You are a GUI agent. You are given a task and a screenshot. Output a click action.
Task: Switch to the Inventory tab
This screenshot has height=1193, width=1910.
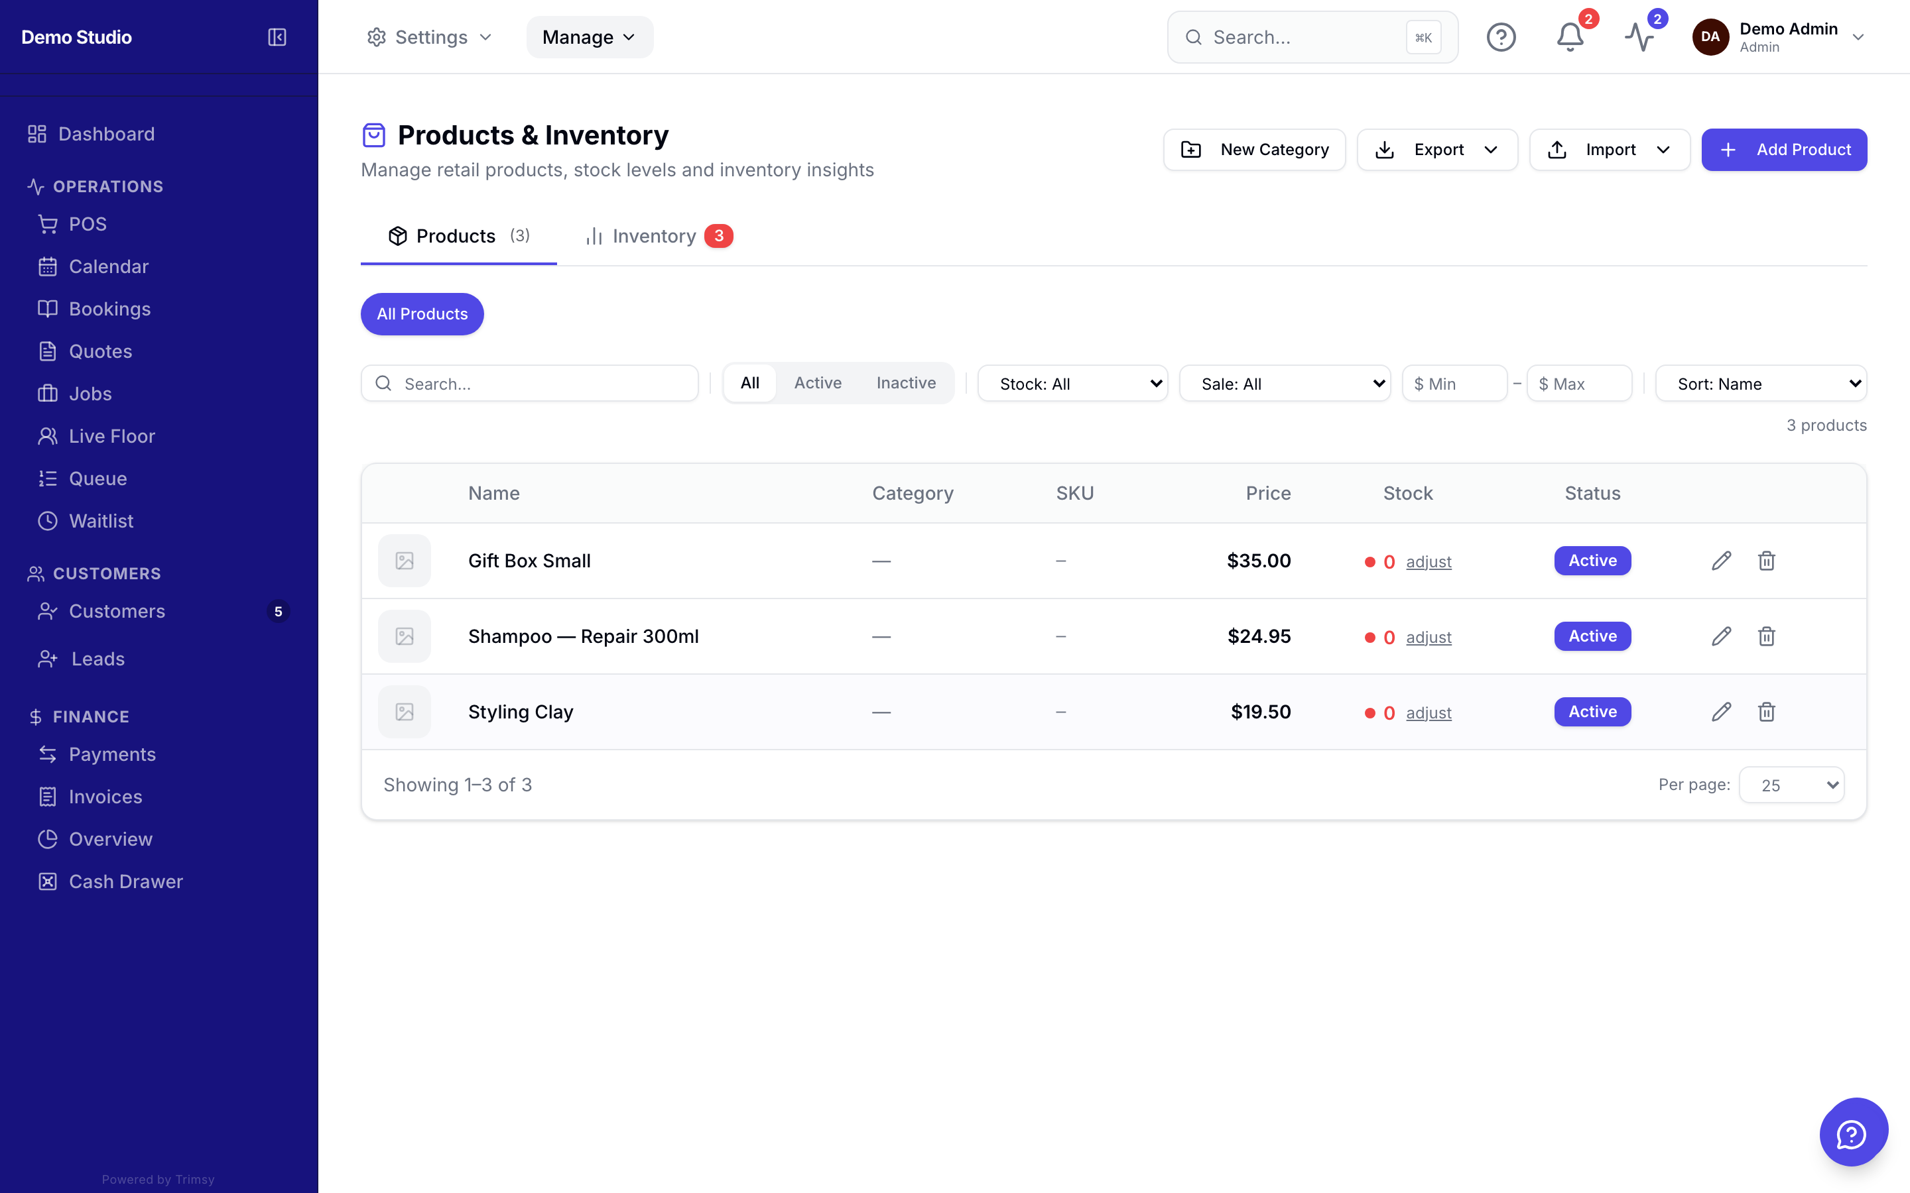pyautogui.click(x=659, y=236)
